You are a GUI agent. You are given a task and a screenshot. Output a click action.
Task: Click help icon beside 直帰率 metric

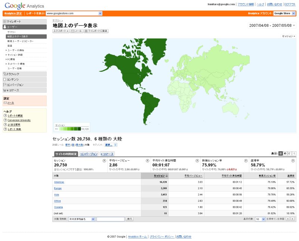[293, 160]
